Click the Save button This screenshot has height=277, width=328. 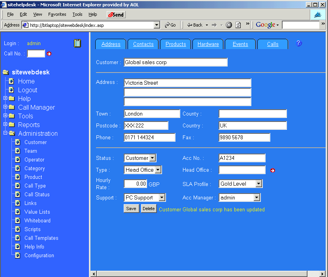pos(131,209)
